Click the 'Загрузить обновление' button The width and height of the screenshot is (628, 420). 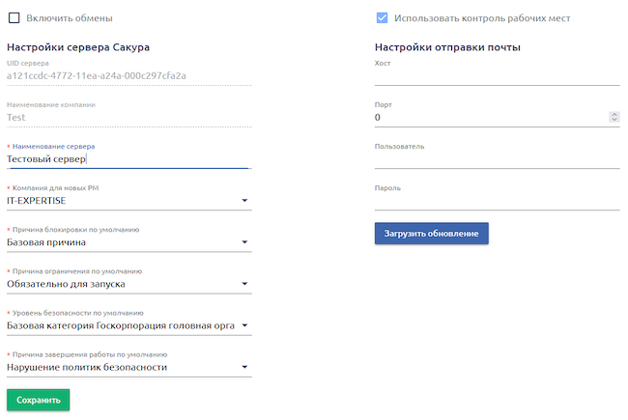(x=432, y=234)
